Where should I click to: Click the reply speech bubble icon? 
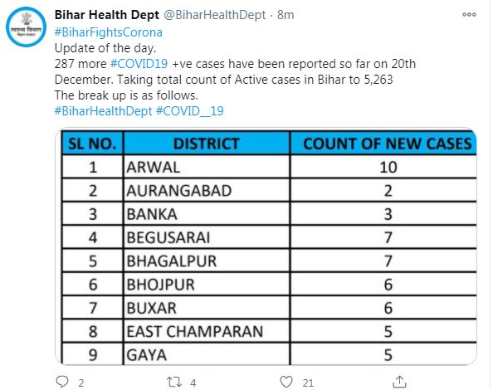coord(62,382)
